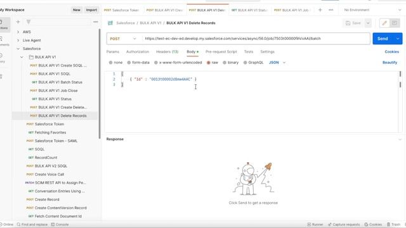Open BULK API V1 Create SOQL request
Viewport: 406px width, 228px height.
[58, 65]
